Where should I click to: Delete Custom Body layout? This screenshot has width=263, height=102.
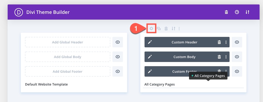point(219,57)
